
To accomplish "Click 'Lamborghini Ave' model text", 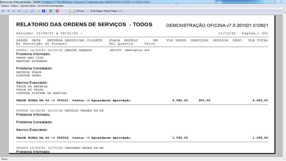I will pos(137,50).
